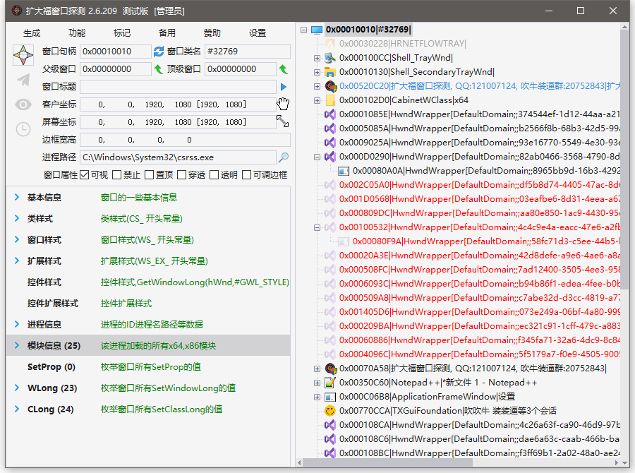Screen dimensions: 635x473
Task: Toggle the 透明 checkbox
Action: [x=214, y=174]
